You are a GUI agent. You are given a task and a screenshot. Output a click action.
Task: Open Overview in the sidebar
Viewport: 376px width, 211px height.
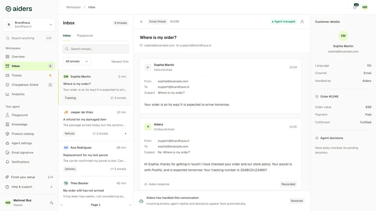[x=29, y=57]
